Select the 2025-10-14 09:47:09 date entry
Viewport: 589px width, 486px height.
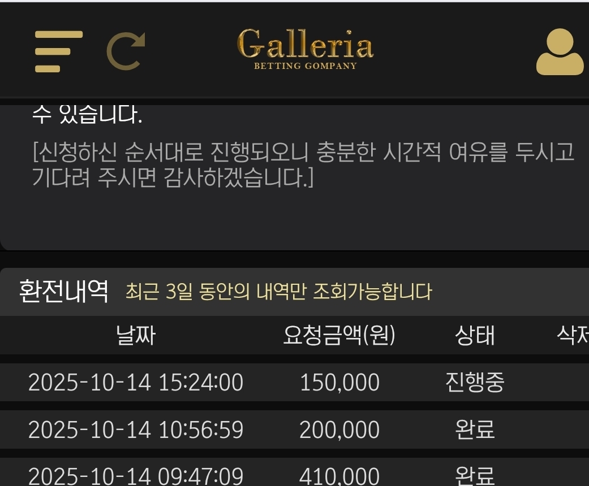[135, 476]
